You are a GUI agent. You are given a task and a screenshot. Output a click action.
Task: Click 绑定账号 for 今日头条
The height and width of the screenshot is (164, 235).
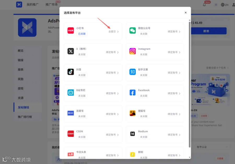coord(112,155)
